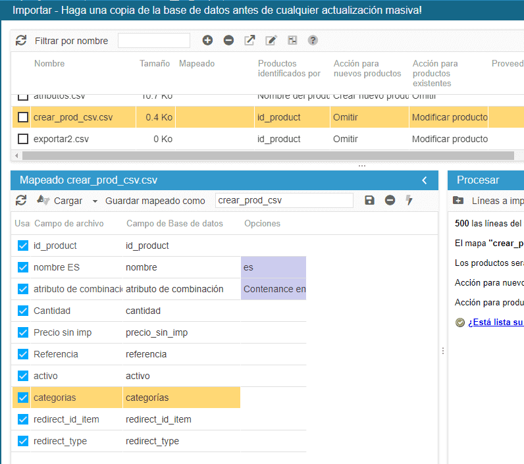Click the refresh icon beside Filtrar por nombre
The height and width of the screenshot is (464, 524).
click(x=21, y=41)
